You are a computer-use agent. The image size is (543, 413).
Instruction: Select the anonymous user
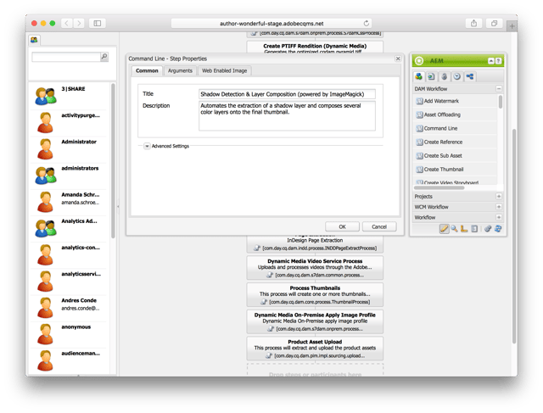click(x=69, y=334)
